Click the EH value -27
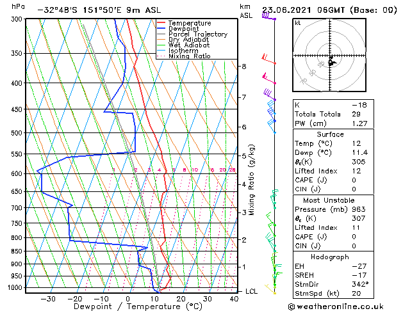 359,266
